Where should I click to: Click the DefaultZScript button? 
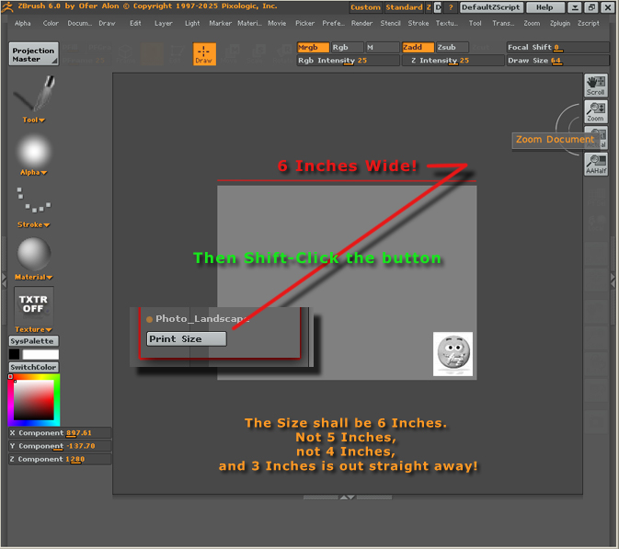491,7
